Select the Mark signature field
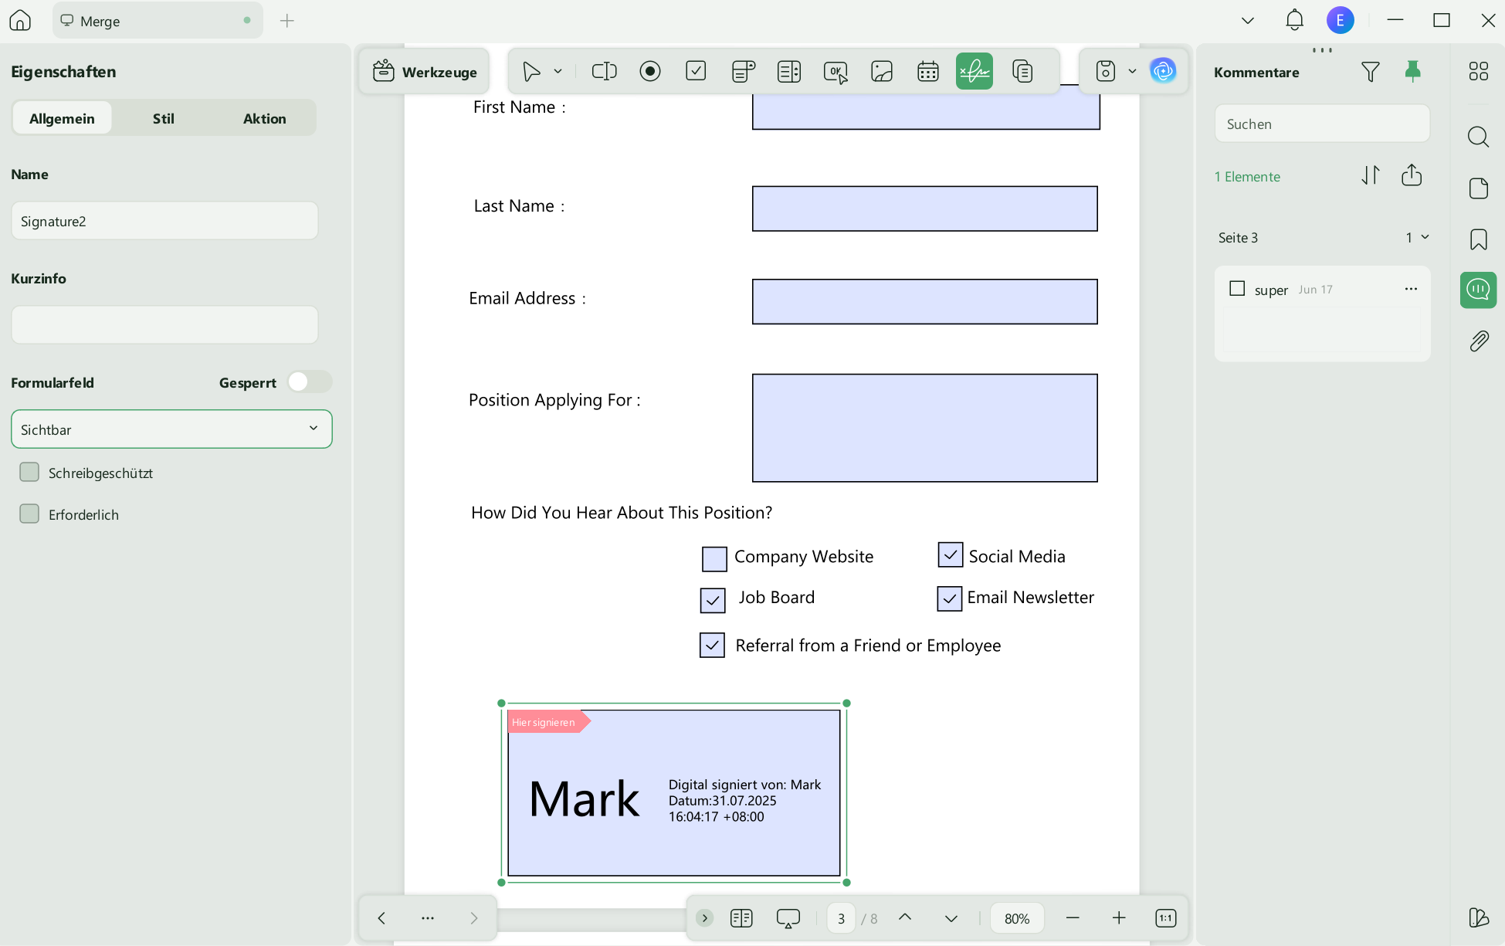 point(673,793)
